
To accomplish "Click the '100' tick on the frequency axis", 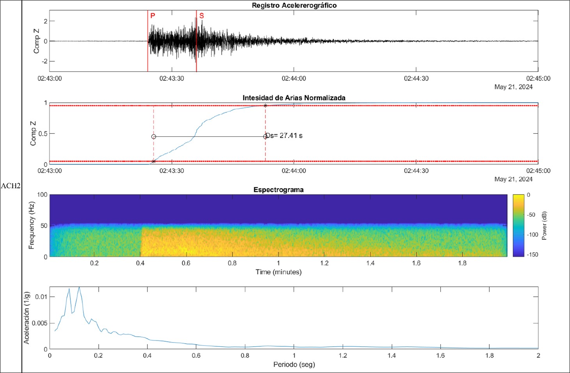I will [x=42, y=195].
